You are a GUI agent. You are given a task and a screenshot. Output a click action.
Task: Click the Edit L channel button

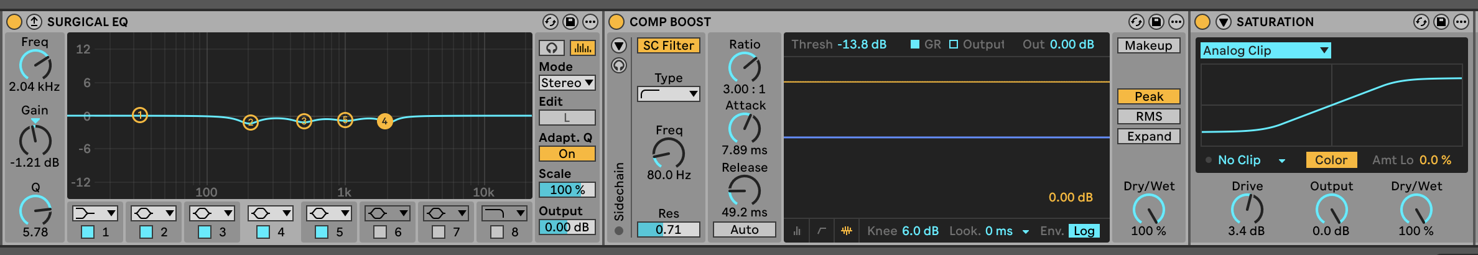tap(567, 118)
